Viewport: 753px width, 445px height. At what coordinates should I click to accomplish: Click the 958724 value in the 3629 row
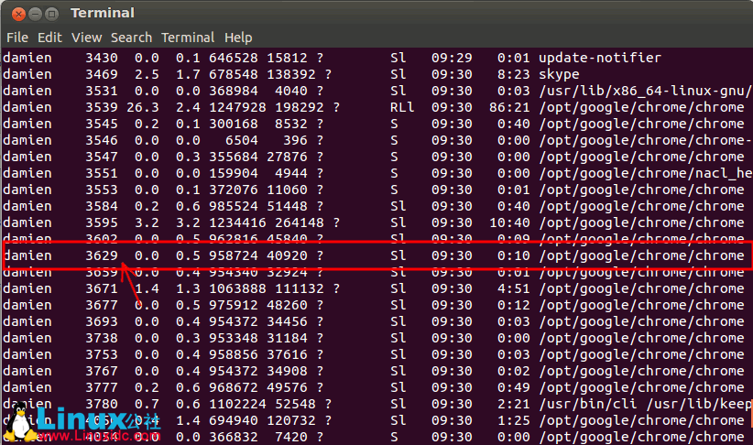click(234, 255)
